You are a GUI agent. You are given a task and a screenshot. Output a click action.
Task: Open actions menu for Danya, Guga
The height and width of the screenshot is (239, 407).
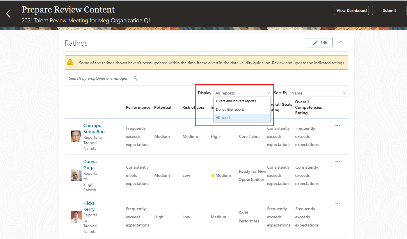coord(338,162)
